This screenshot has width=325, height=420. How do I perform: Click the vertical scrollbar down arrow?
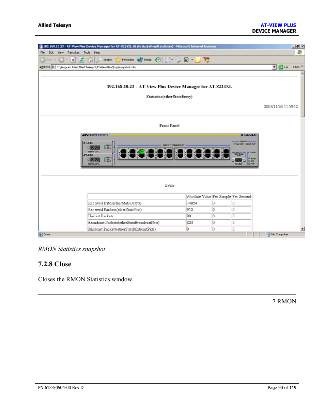point(303,229)
